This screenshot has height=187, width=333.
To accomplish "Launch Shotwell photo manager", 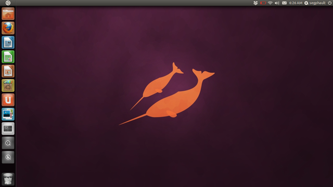I will 8,114.
